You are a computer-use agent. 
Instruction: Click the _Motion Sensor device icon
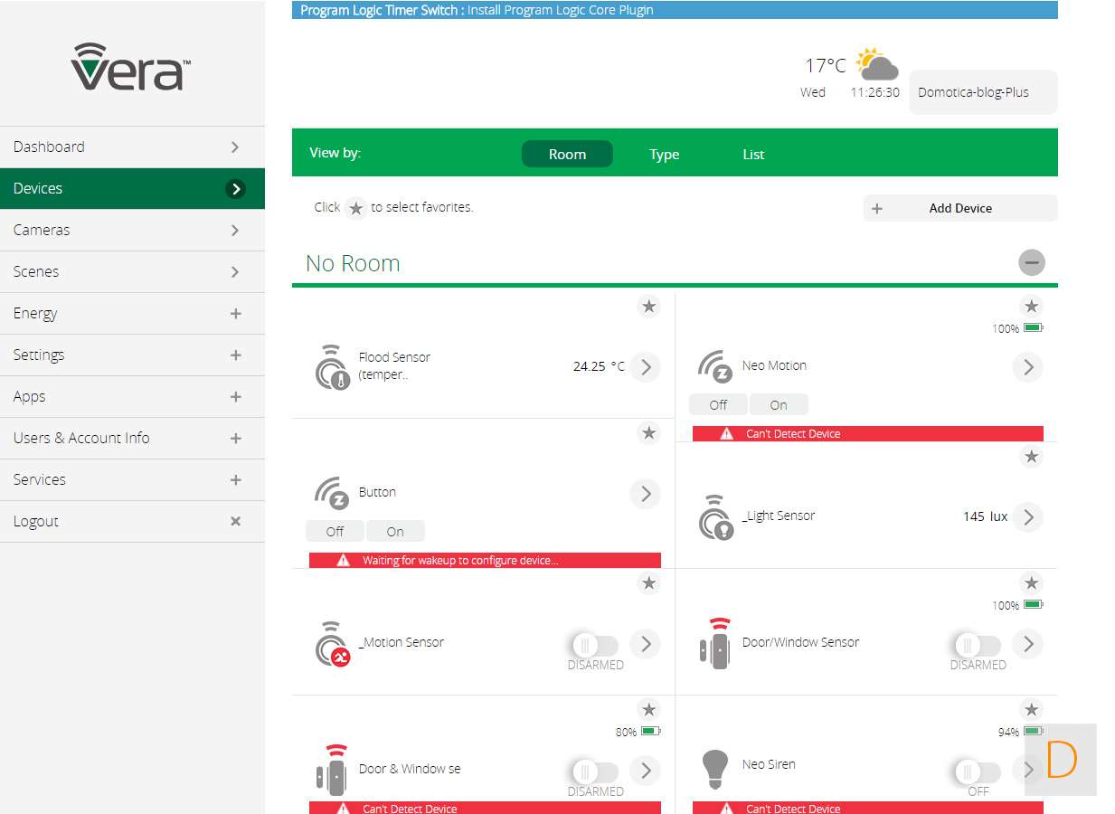[332, 644]
